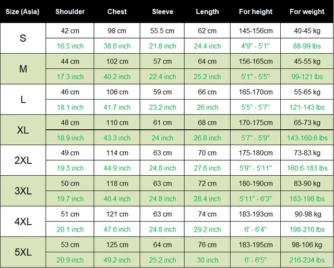Click the '102 cm' chest cell
334x268 pixels.
pos(117,62)
